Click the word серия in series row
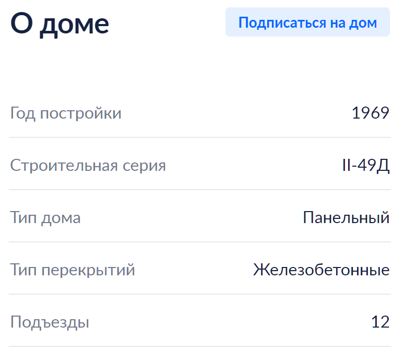The height and width of the screenshot is (349, 404). [144, 166]
